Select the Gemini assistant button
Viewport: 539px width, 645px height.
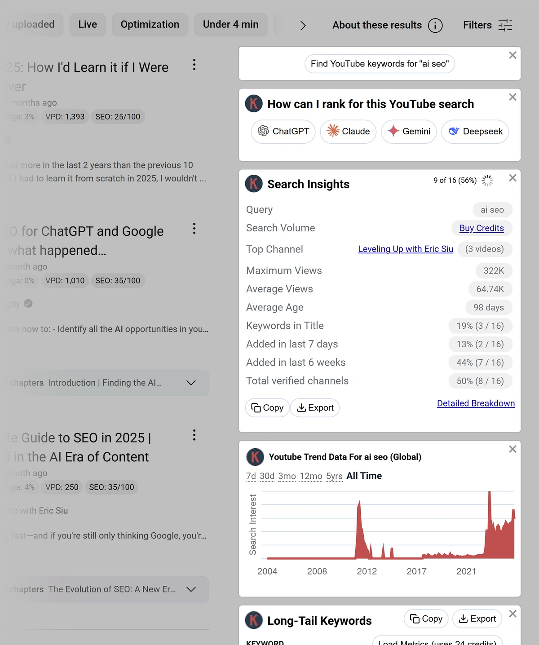[x=409, y=132]
